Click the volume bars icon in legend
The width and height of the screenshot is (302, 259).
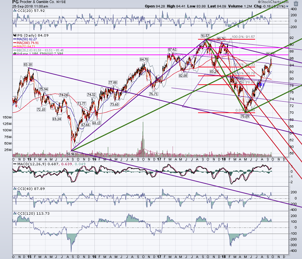click(15, 54)
